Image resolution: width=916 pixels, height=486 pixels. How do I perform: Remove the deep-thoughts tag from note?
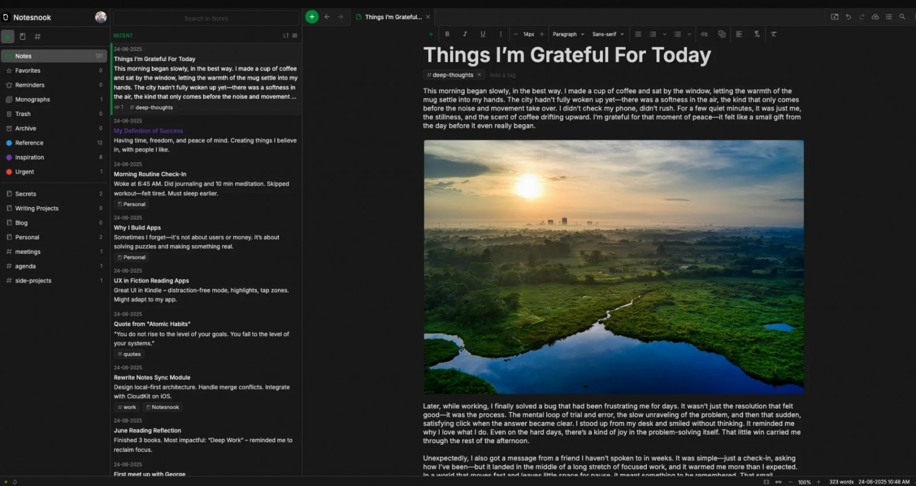pyautogui.click(x=479, y=75)
